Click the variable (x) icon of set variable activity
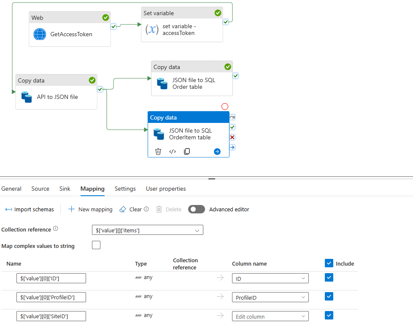This screenshot has height=322, width=413. 152,29
